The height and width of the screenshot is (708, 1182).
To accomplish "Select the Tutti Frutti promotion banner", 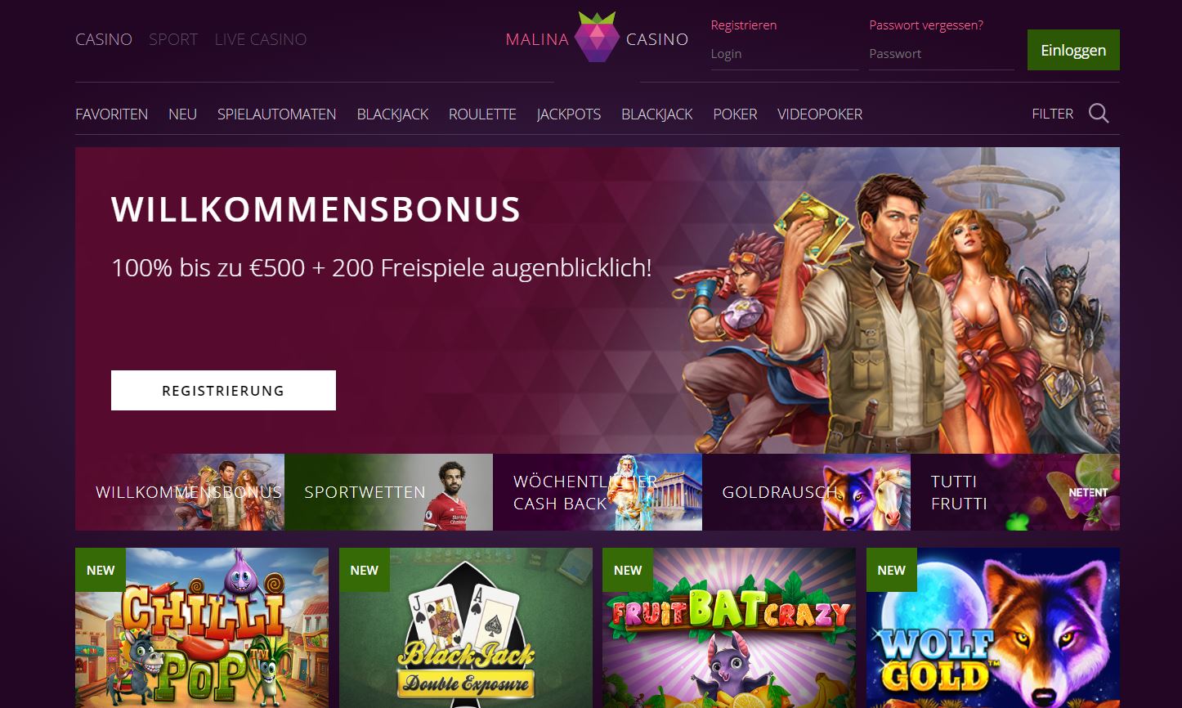I will [1015, 492].
